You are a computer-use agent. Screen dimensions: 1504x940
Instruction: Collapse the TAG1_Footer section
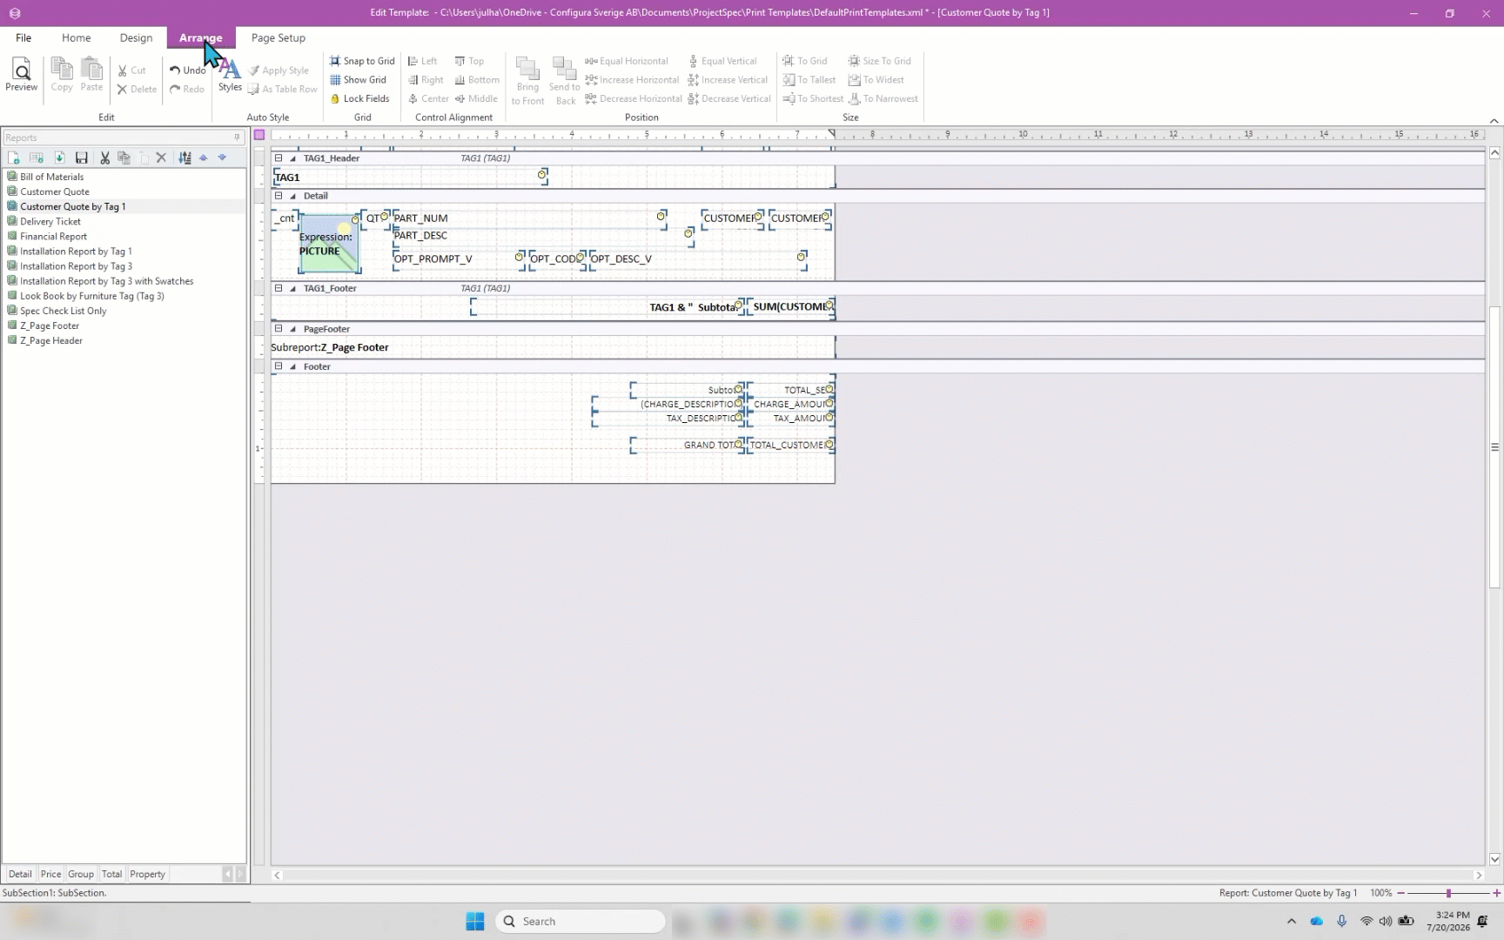[x=279, y=288]
